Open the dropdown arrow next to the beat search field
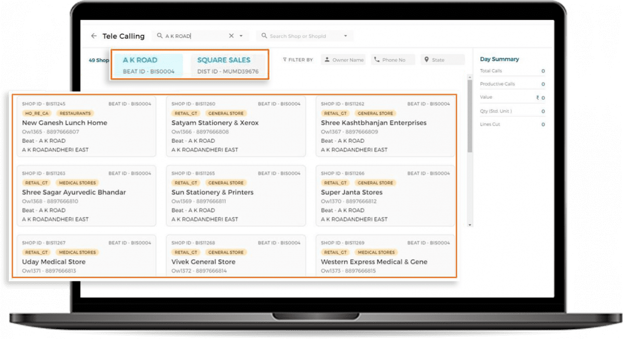 coord(240,36)
